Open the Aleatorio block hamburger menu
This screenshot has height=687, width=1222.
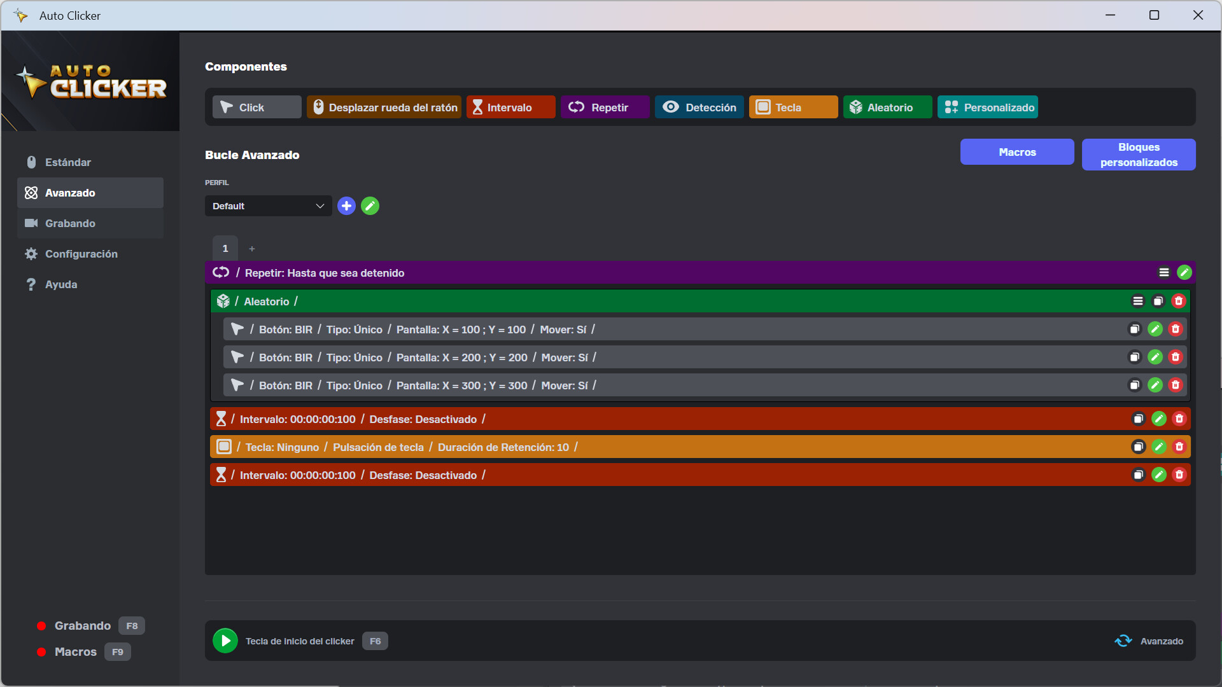click(1138, 302)
